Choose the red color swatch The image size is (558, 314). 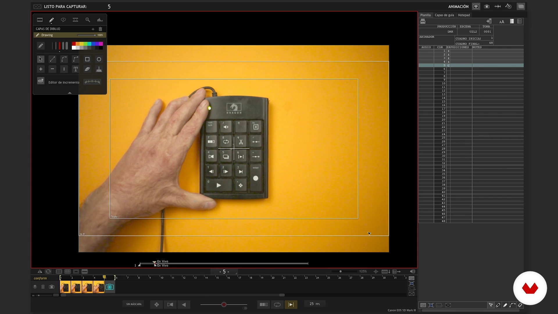tap(74, 44)
